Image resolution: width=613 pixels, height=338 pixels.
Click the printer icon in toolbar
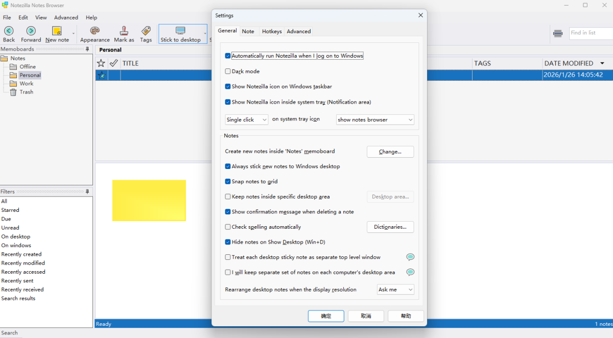click(x=558, y=34)
